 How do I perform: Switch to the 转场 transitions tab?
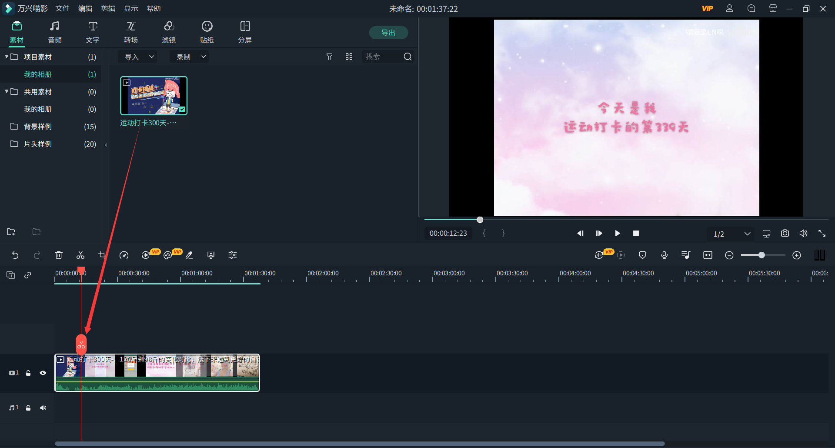(130, 33)
